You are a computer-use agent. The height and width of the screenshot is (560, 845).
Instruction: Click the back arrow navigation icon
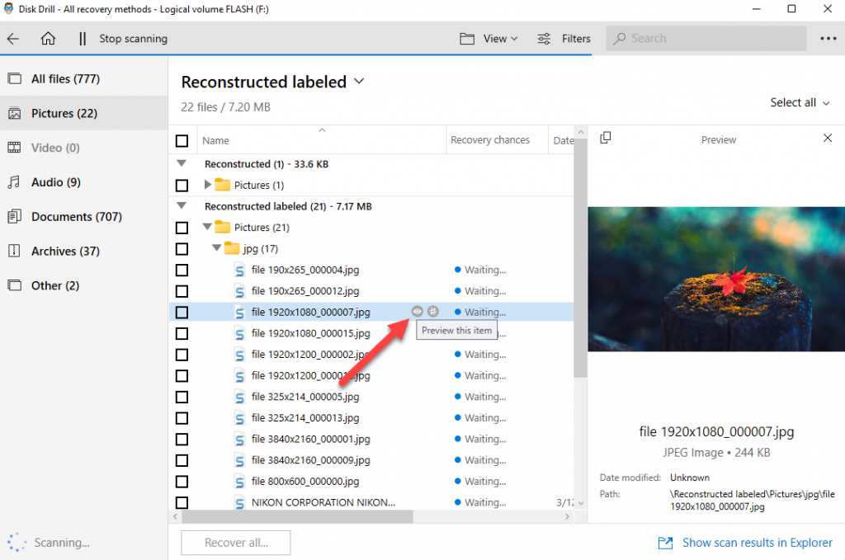(13, 38)
